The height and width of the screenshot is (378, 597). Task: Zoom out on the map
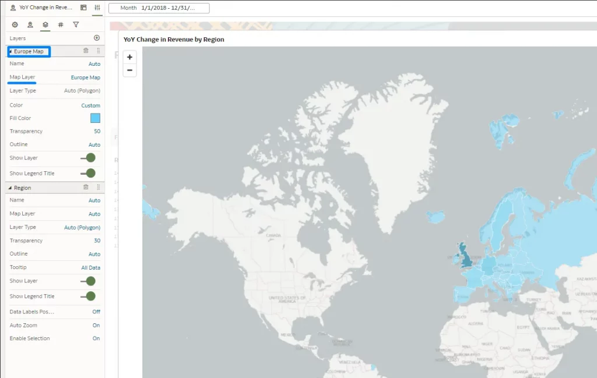(x=129, y=70)
